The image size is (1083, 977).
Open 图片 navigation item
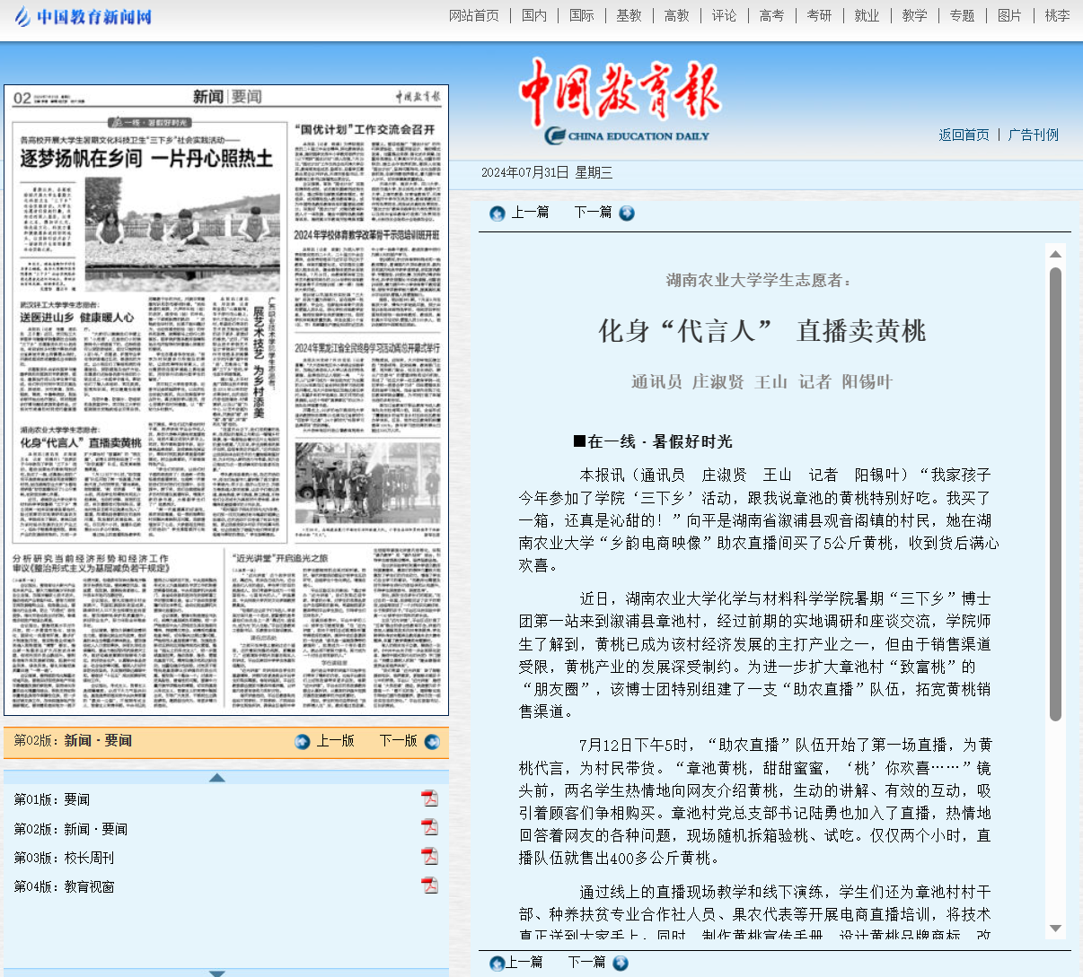tap(1010, 15)
